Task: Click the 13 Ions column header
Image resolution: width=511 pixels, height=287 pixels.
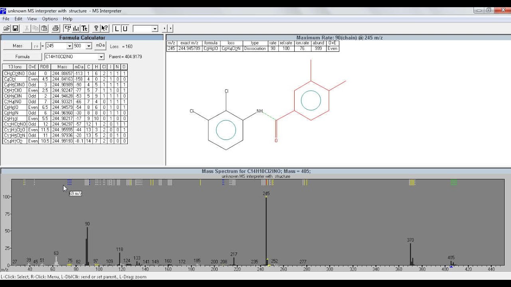Action: pyautogui.click(x=15, y=67)
